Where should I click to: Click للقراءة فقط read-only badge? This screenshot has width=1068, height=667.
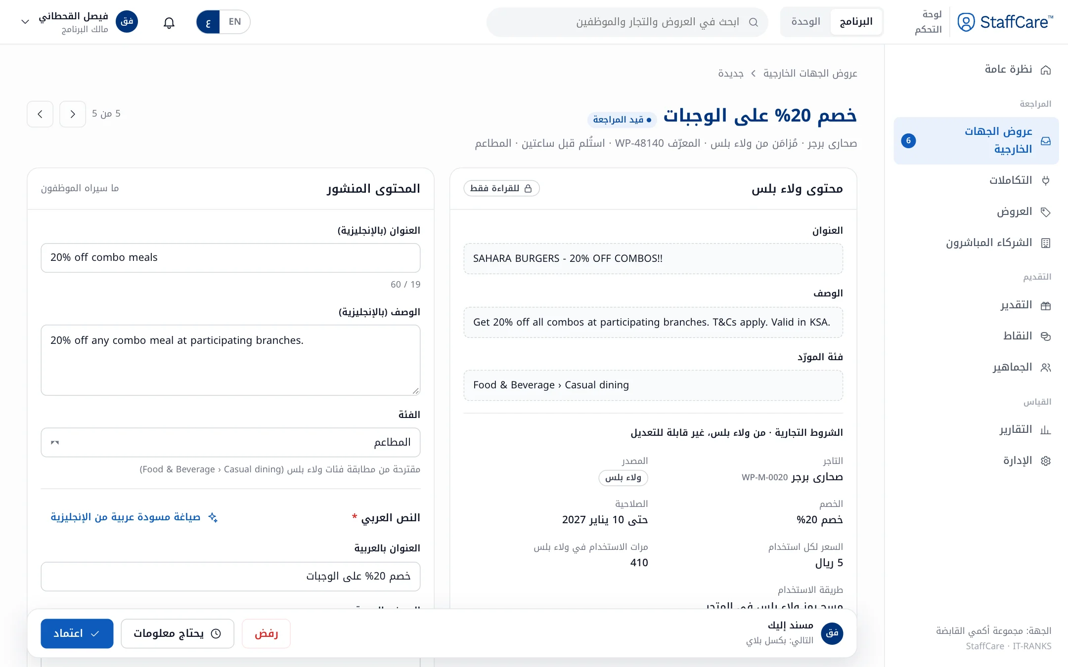(x=501, y=188)
